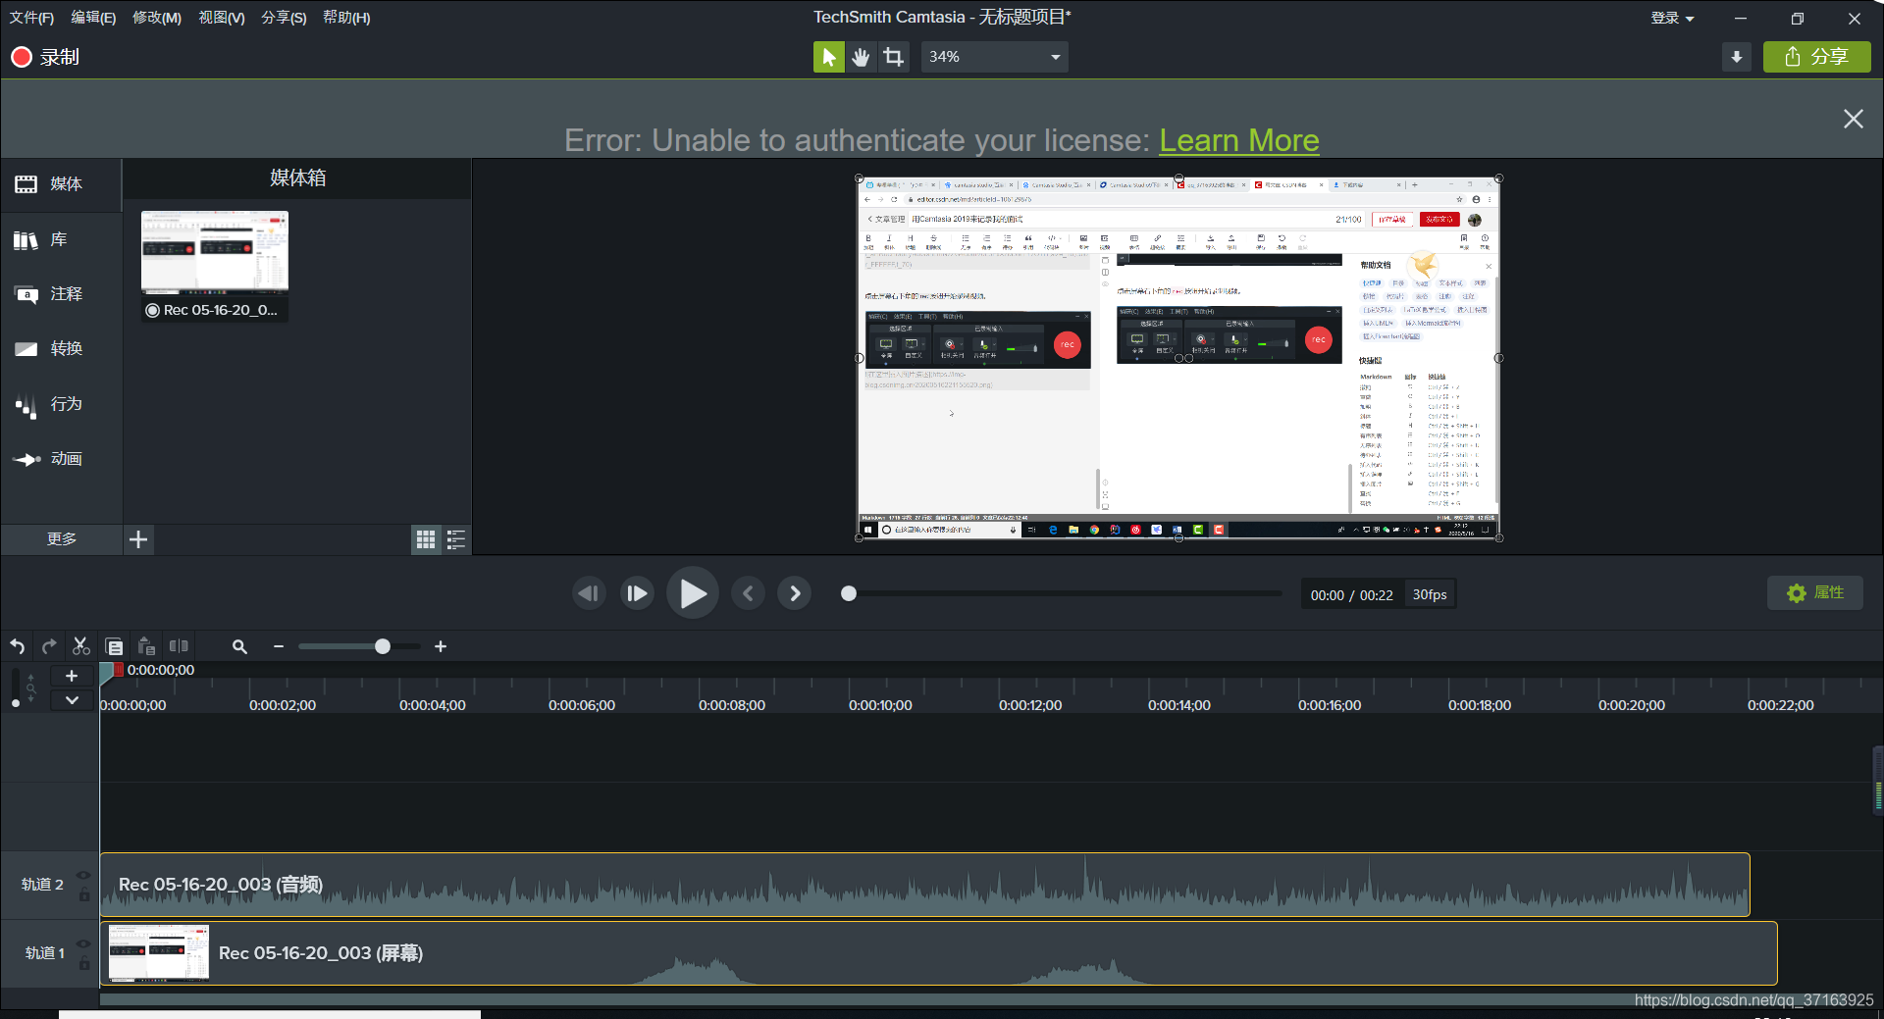
Task: Click the 00:00 / 00:22 timecode display
Action: click(x=1351, y=595)
